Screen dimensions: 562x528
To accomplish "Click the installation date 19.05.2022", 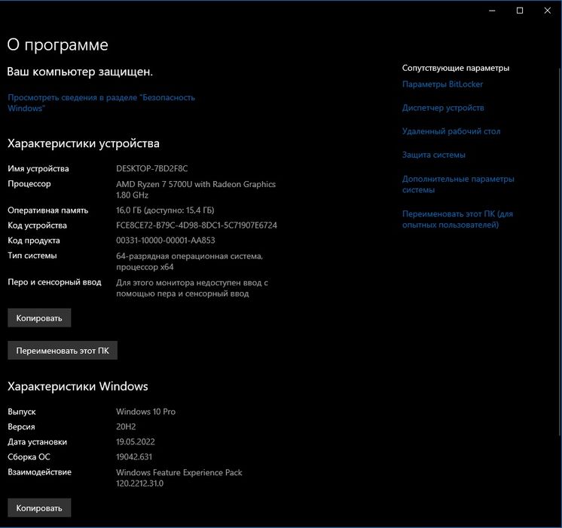I will [136, 442].
